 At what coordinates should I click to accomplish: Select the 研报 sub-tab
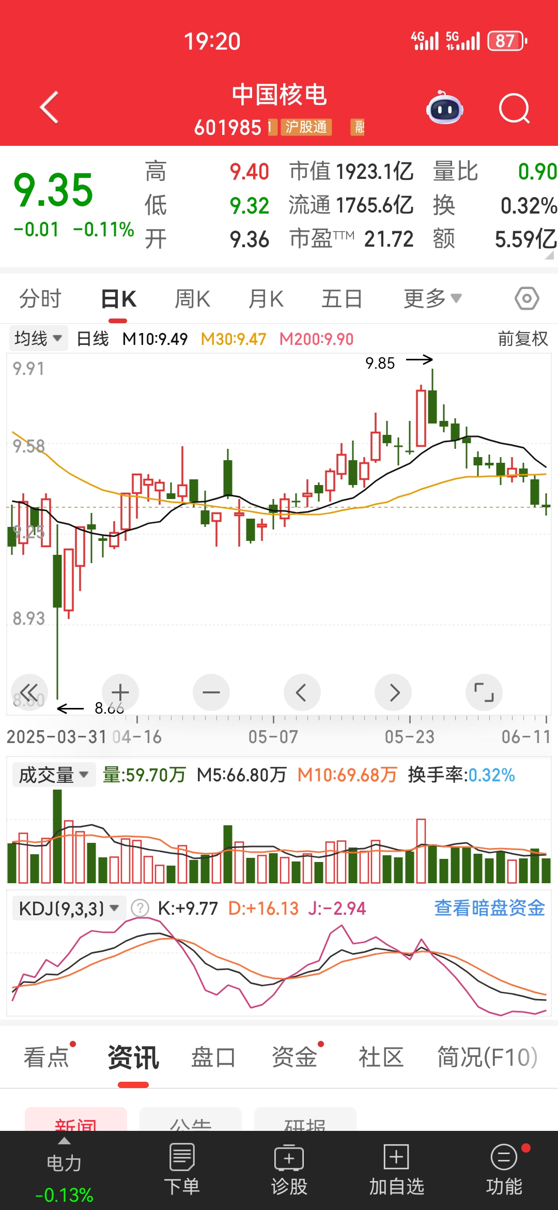coord(305,1119)
